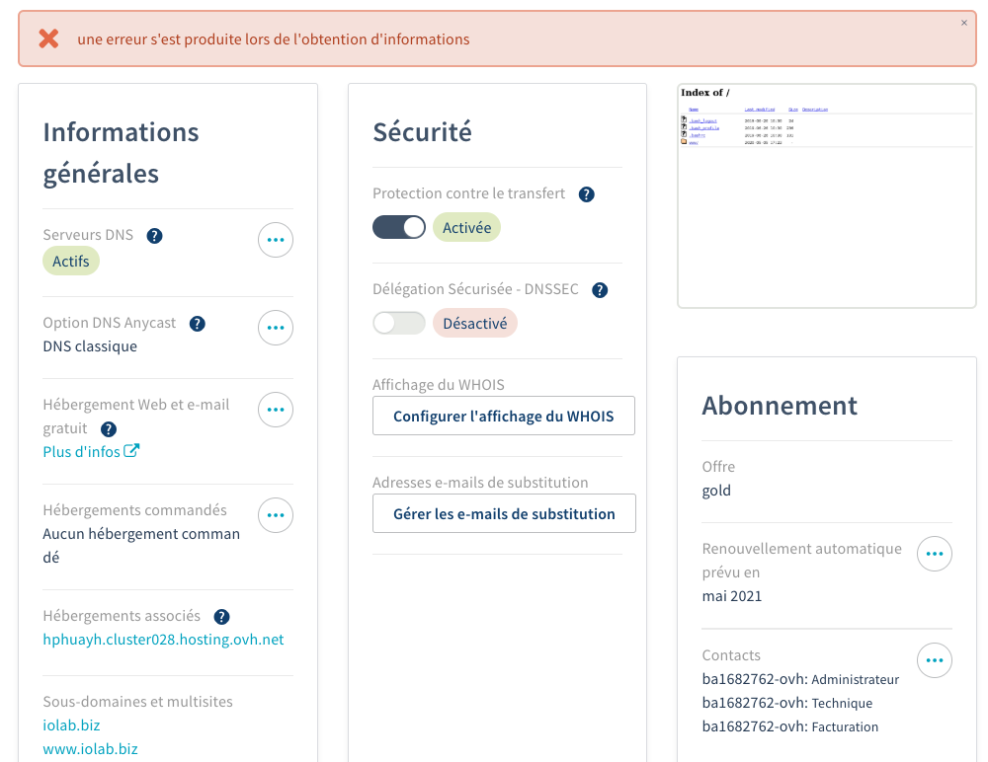Open the Plus d'infos link
Image resolution: width=988 pixels, height=762 pixels.
point(91,452)
